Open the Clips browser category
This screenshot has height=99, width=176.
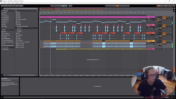click(4, 25)
